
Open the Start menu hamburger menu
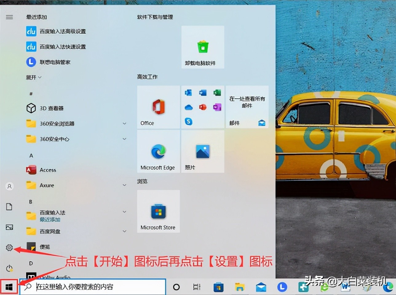[x=9, y=17]
